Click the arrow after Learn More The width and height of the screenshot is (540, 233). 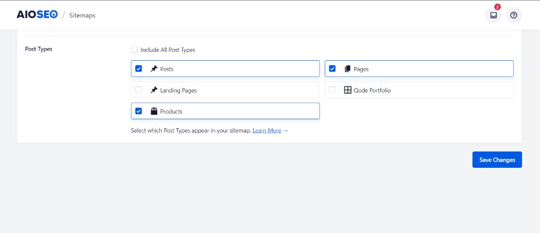click(x=285, y=130)
